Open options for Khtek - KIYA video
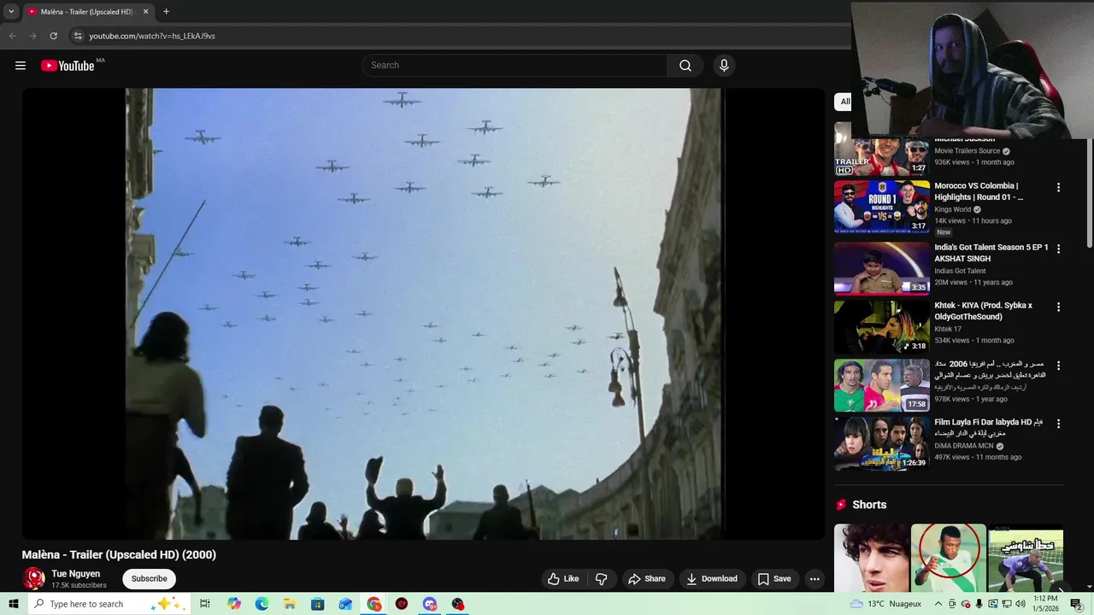The image size is (1094, 615). point(1058,307)
